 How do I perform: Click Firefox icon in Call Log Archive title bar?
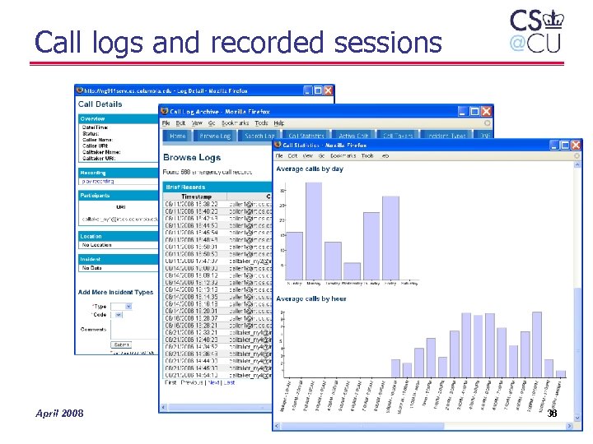pos(164,111)
